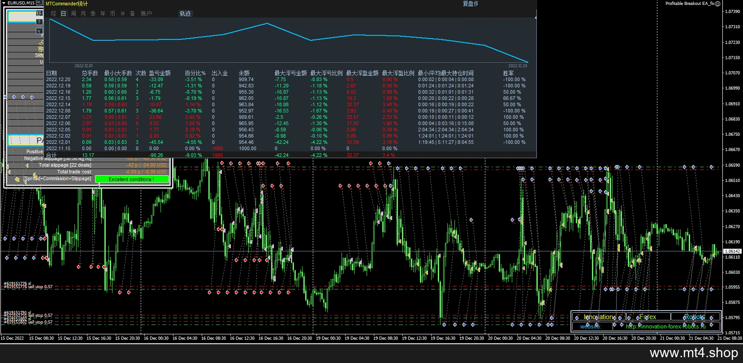Click the Total slippage [22 deals] label
Viewport: 743px width, 363px height.
pyautogui.click(x=65, y=165)
